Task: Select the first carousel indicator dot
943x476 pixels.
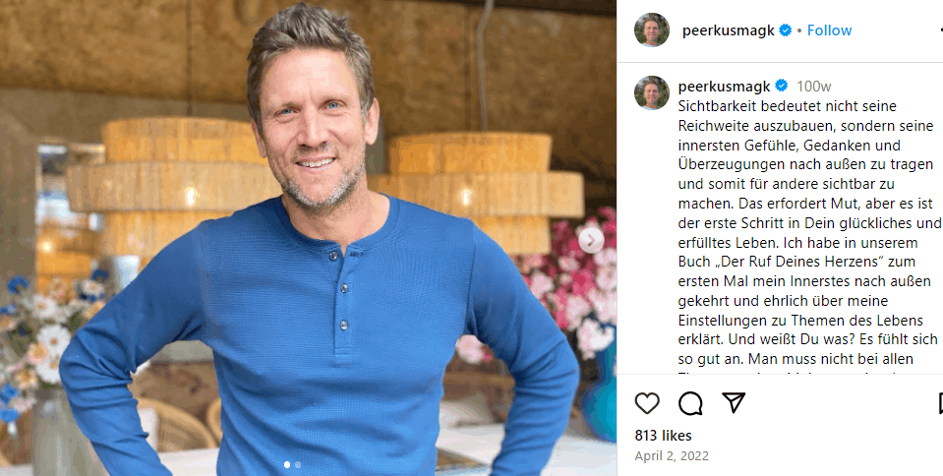Action: [x=287, y=464]
